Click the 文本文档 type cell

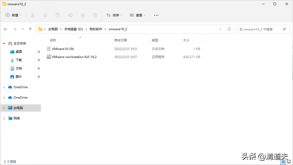pyautogui.click(x=158, y=49)
